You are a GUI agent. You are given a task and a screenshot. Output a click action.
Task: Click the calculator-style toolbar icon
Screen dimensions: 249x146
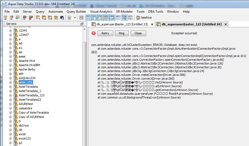tap(81, 18)
